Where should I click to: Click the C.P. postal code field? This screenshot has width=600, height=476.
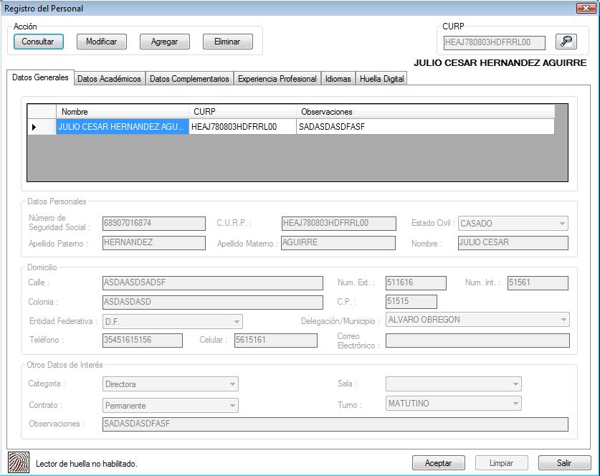[411, 302]
